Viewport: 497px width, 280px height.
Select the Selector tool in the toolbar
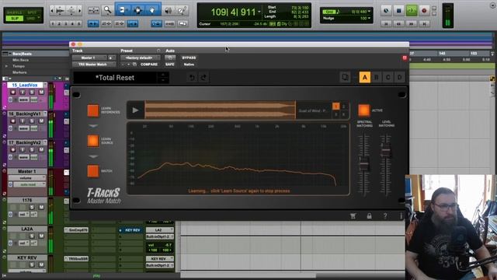click(138, 10)
